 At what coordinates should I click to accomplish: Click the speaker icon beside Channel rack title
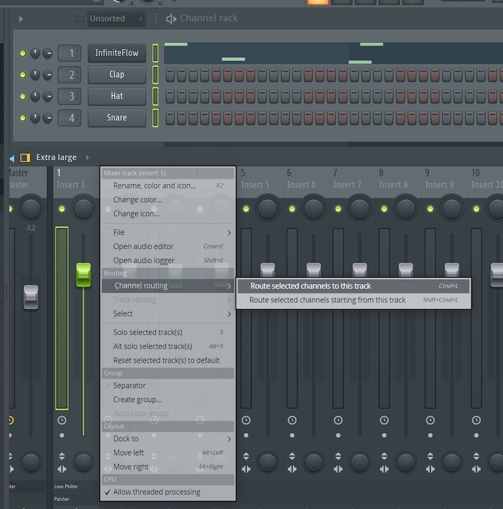tap(171, 19)
